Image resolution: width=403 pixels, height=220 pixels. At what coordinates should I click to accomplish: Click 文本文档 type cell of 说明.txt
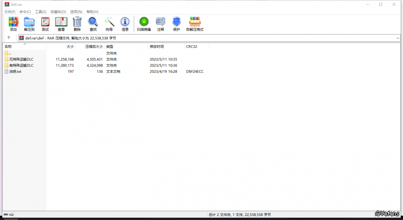(x=113, y=72)
